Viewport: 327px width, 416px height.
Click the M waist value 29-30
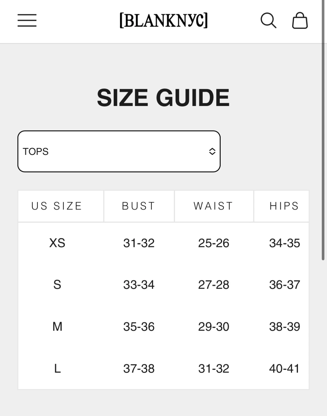tap(213, 327)
